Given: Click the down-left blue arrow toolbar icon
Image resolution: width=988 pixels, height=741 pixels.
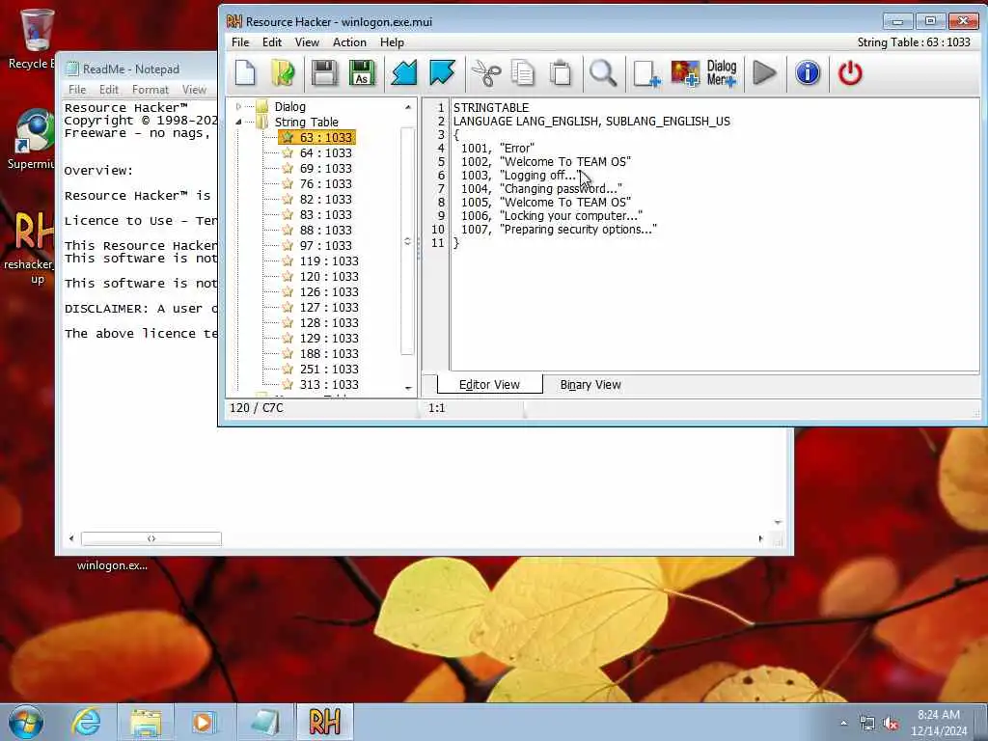Looking at the screenshot, I should [404, 73].
